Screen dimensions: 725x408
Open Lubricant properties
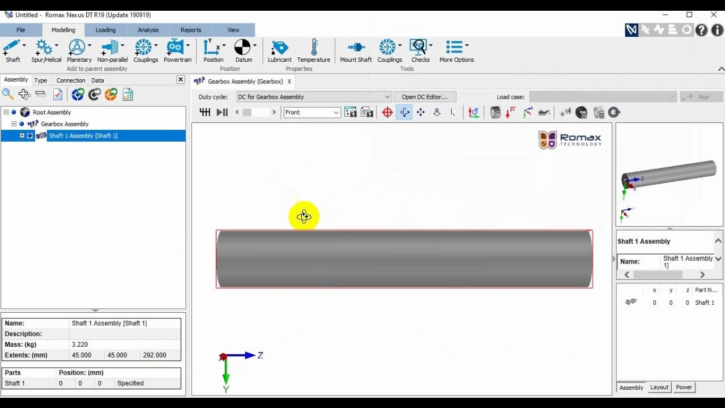pos(280,50)
